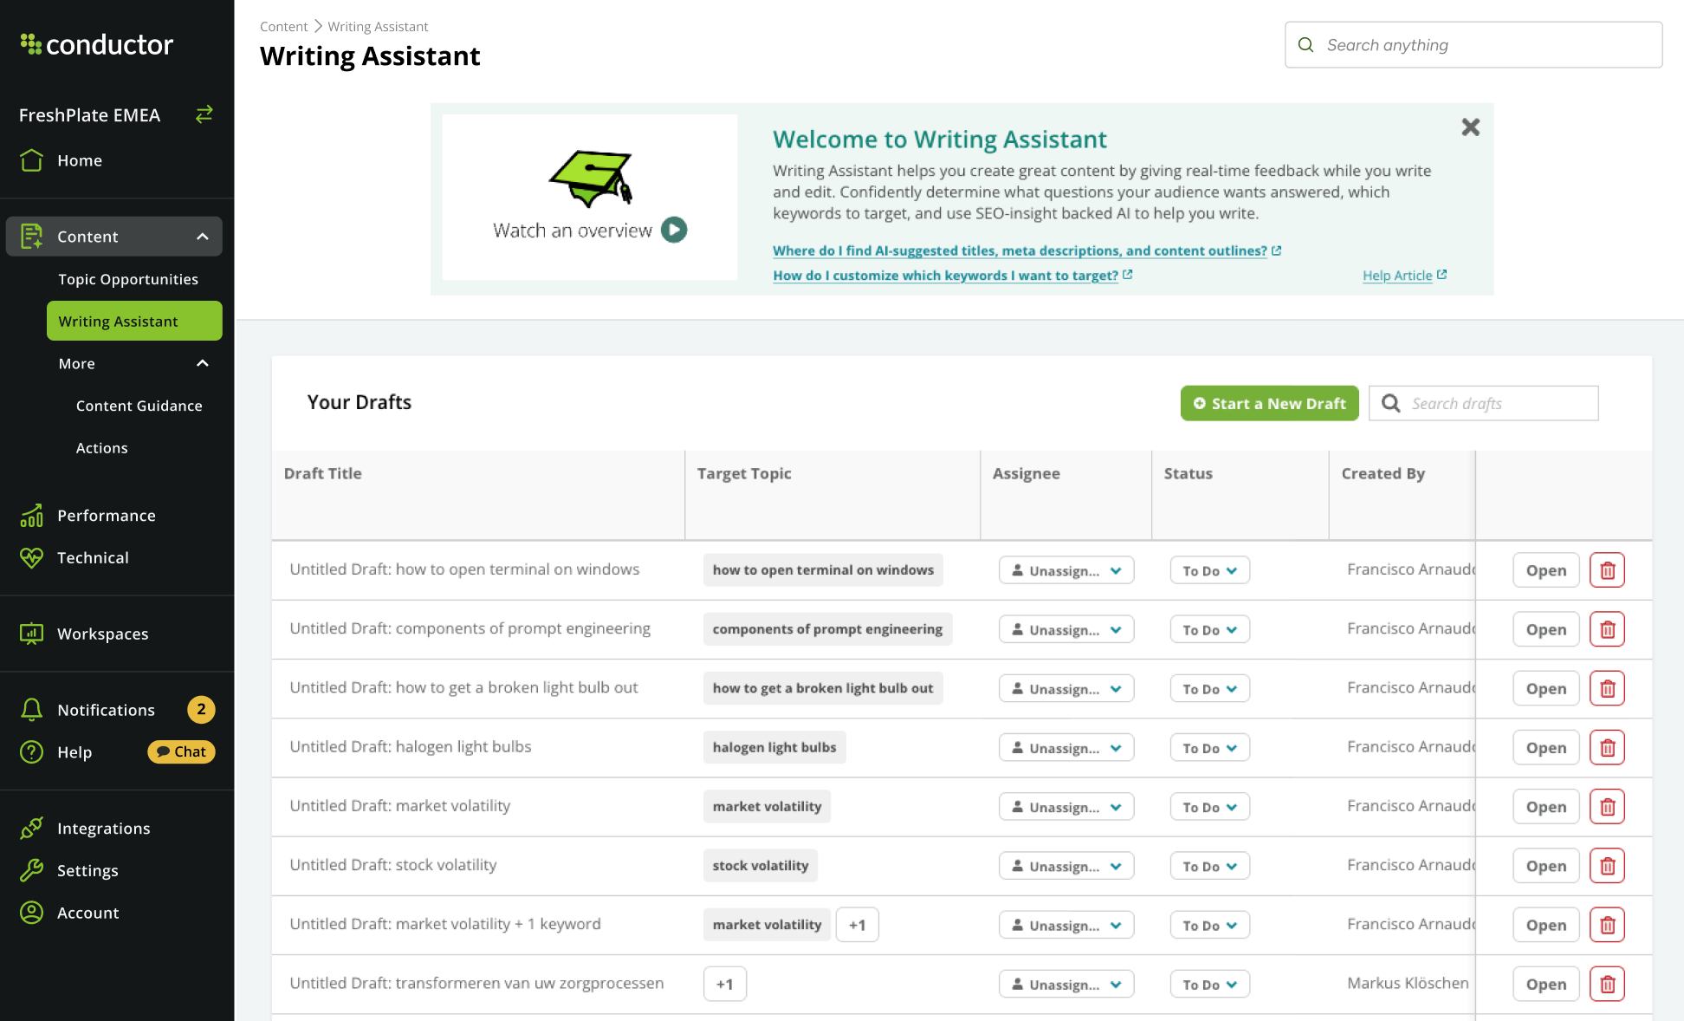This screenshot has height=1021, width=1684.
Task: Click the Conductor logo
Action: click(x=96, y=44)
